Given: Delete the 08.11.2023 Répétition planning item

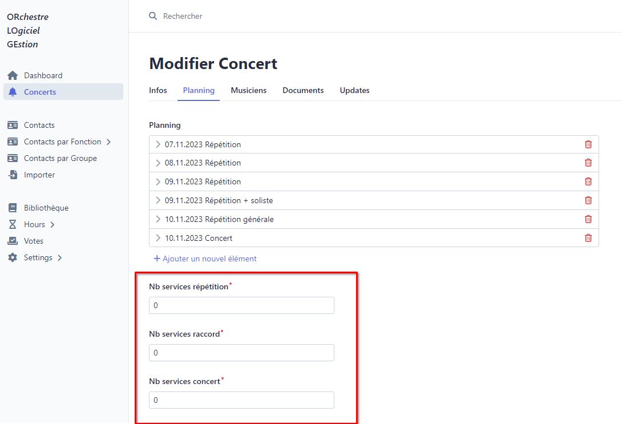Looking at the screenshot, I should point(588,163).
